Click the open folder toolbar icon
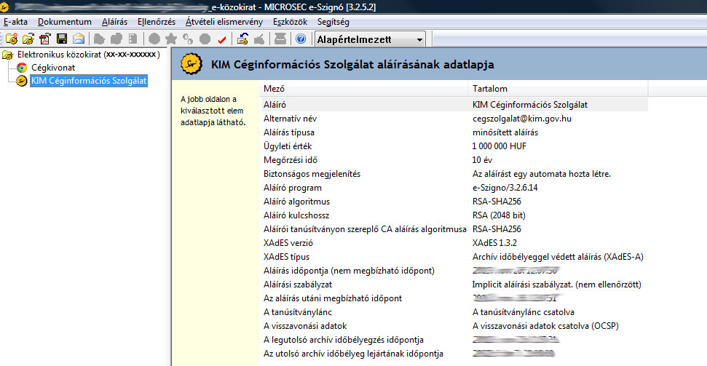 pos(28,39)
